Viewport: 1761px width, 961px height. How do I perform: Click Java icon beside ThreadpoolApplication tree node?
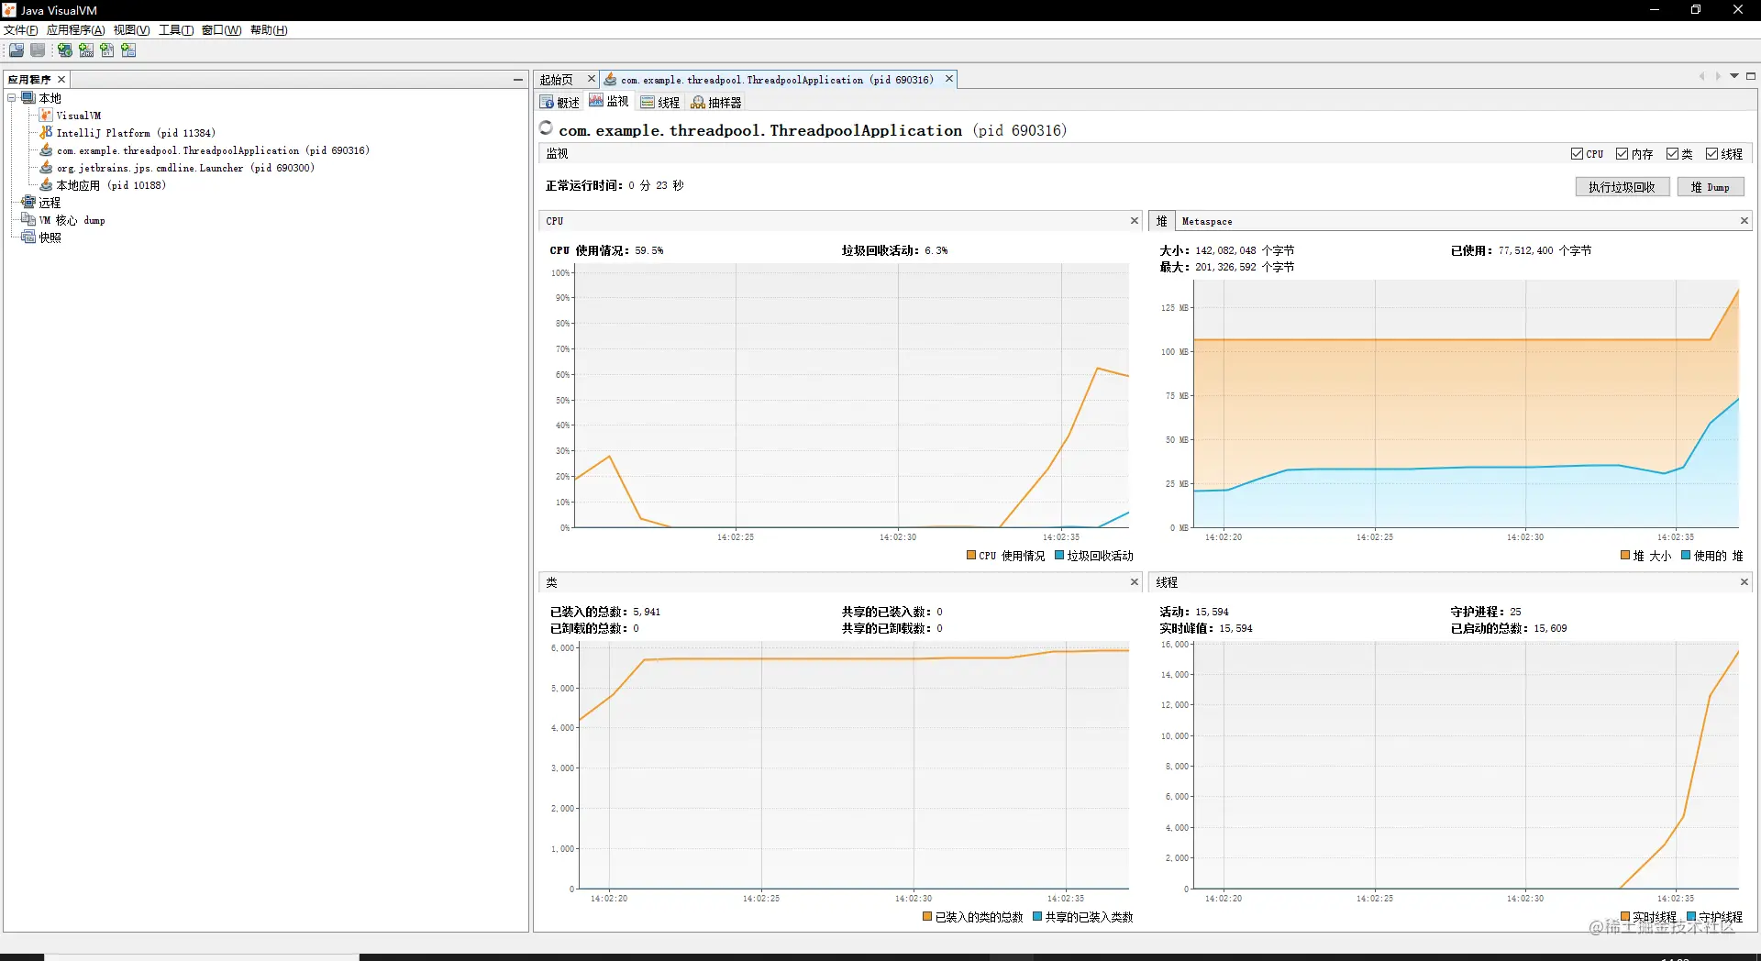46,150
